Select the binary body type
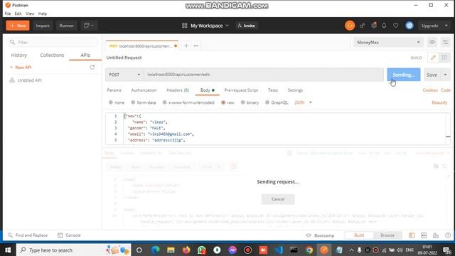This screenshot has width=455, height=256. point(250,102)
